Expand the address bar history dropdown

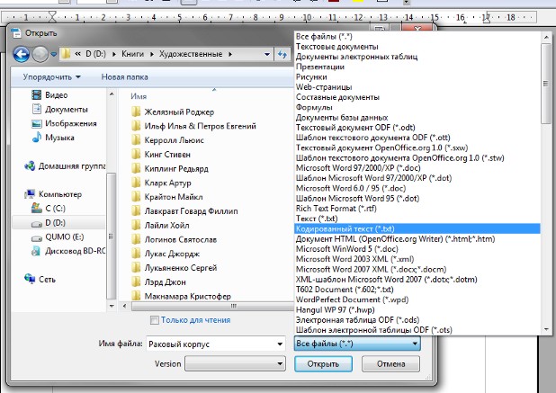click(x=266, y=54)
